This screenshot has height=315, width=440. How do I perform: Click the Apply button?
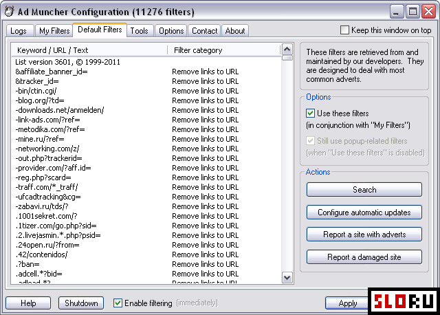pos(347,303)
